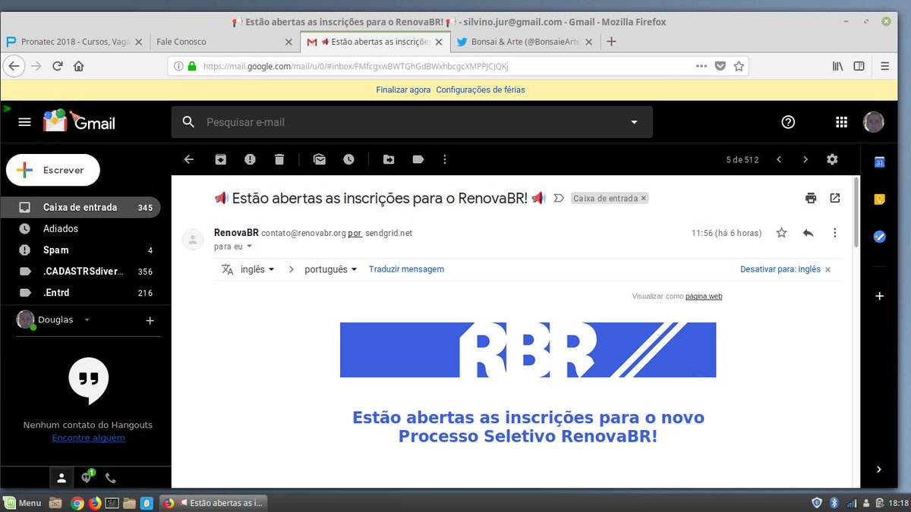Open email in a new window

tap(835, 198)
